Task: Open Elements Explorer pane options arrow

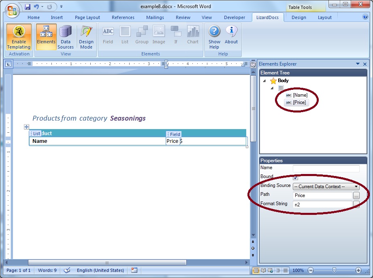Action: click(x=358, y=64)
